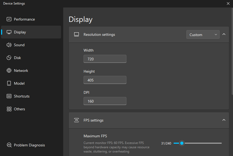Click the Resolution settings laptop icon
The image size is (233, 156).
click(x=77, y=34)
